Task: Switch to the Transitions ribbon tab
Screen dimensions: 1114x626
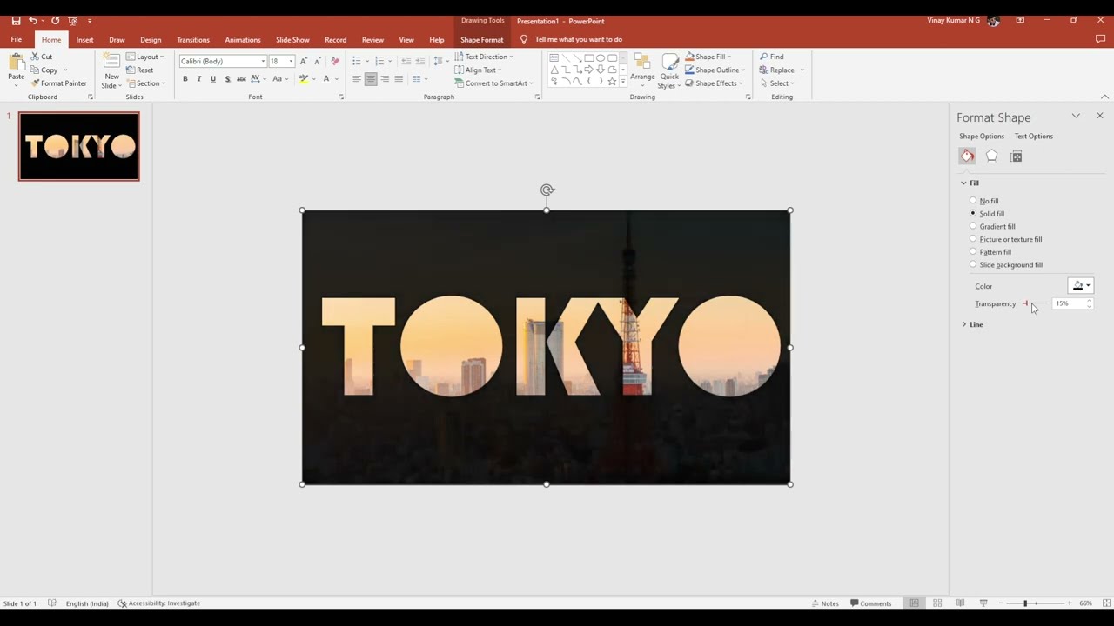Action: 193,40
